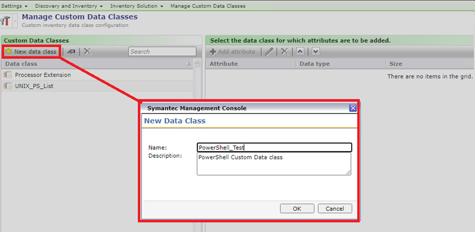Screen dimensions: 475x232
Task: Click the UNIX_PS_List row icon
Action: pos(8,86)
